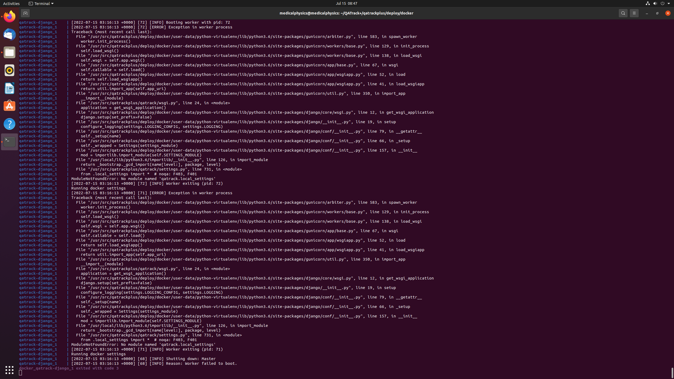Open LibreOffice Writer from the dock

click(9, 88)
